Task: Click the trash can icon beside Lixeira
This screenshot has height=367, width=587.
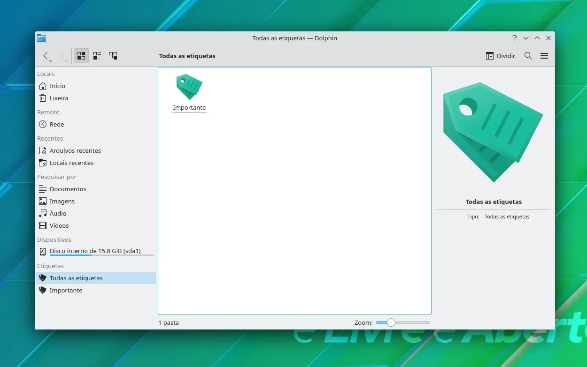Action: [43, 98]
